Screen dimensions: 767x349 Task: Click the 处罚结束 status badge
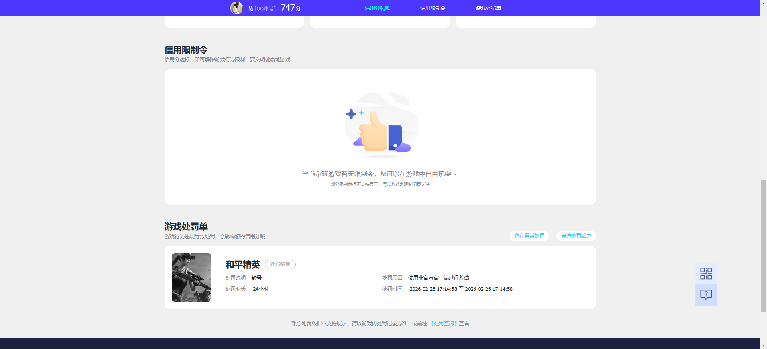click(280, 264)
